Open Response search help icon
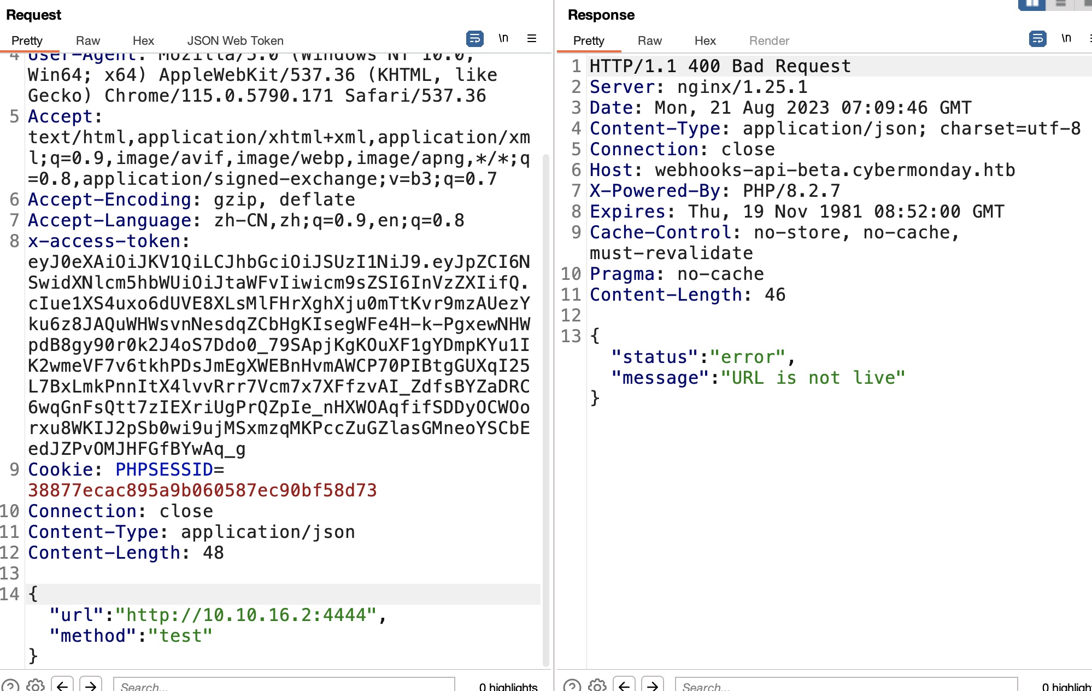This screenshot has height=691, width=1092. (x=572, y=685)
